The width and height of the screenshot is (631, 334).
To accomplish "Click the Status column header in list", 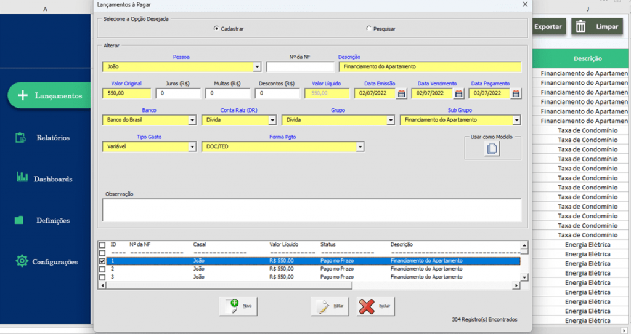I will click(x=328, y=244).
